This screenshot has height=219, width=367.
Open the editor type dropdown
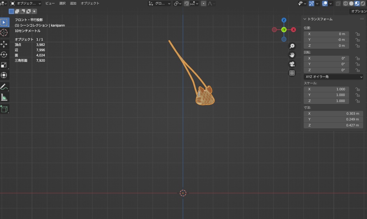click(3, 4)
